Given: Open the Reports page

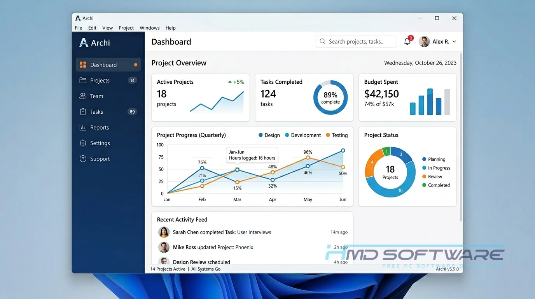Looking at the screenshot, I should (108, 127).
